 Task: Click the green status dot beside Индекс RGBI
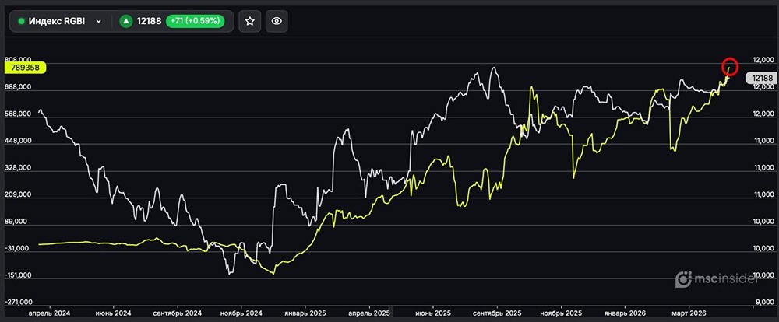[x=22, y=22]
